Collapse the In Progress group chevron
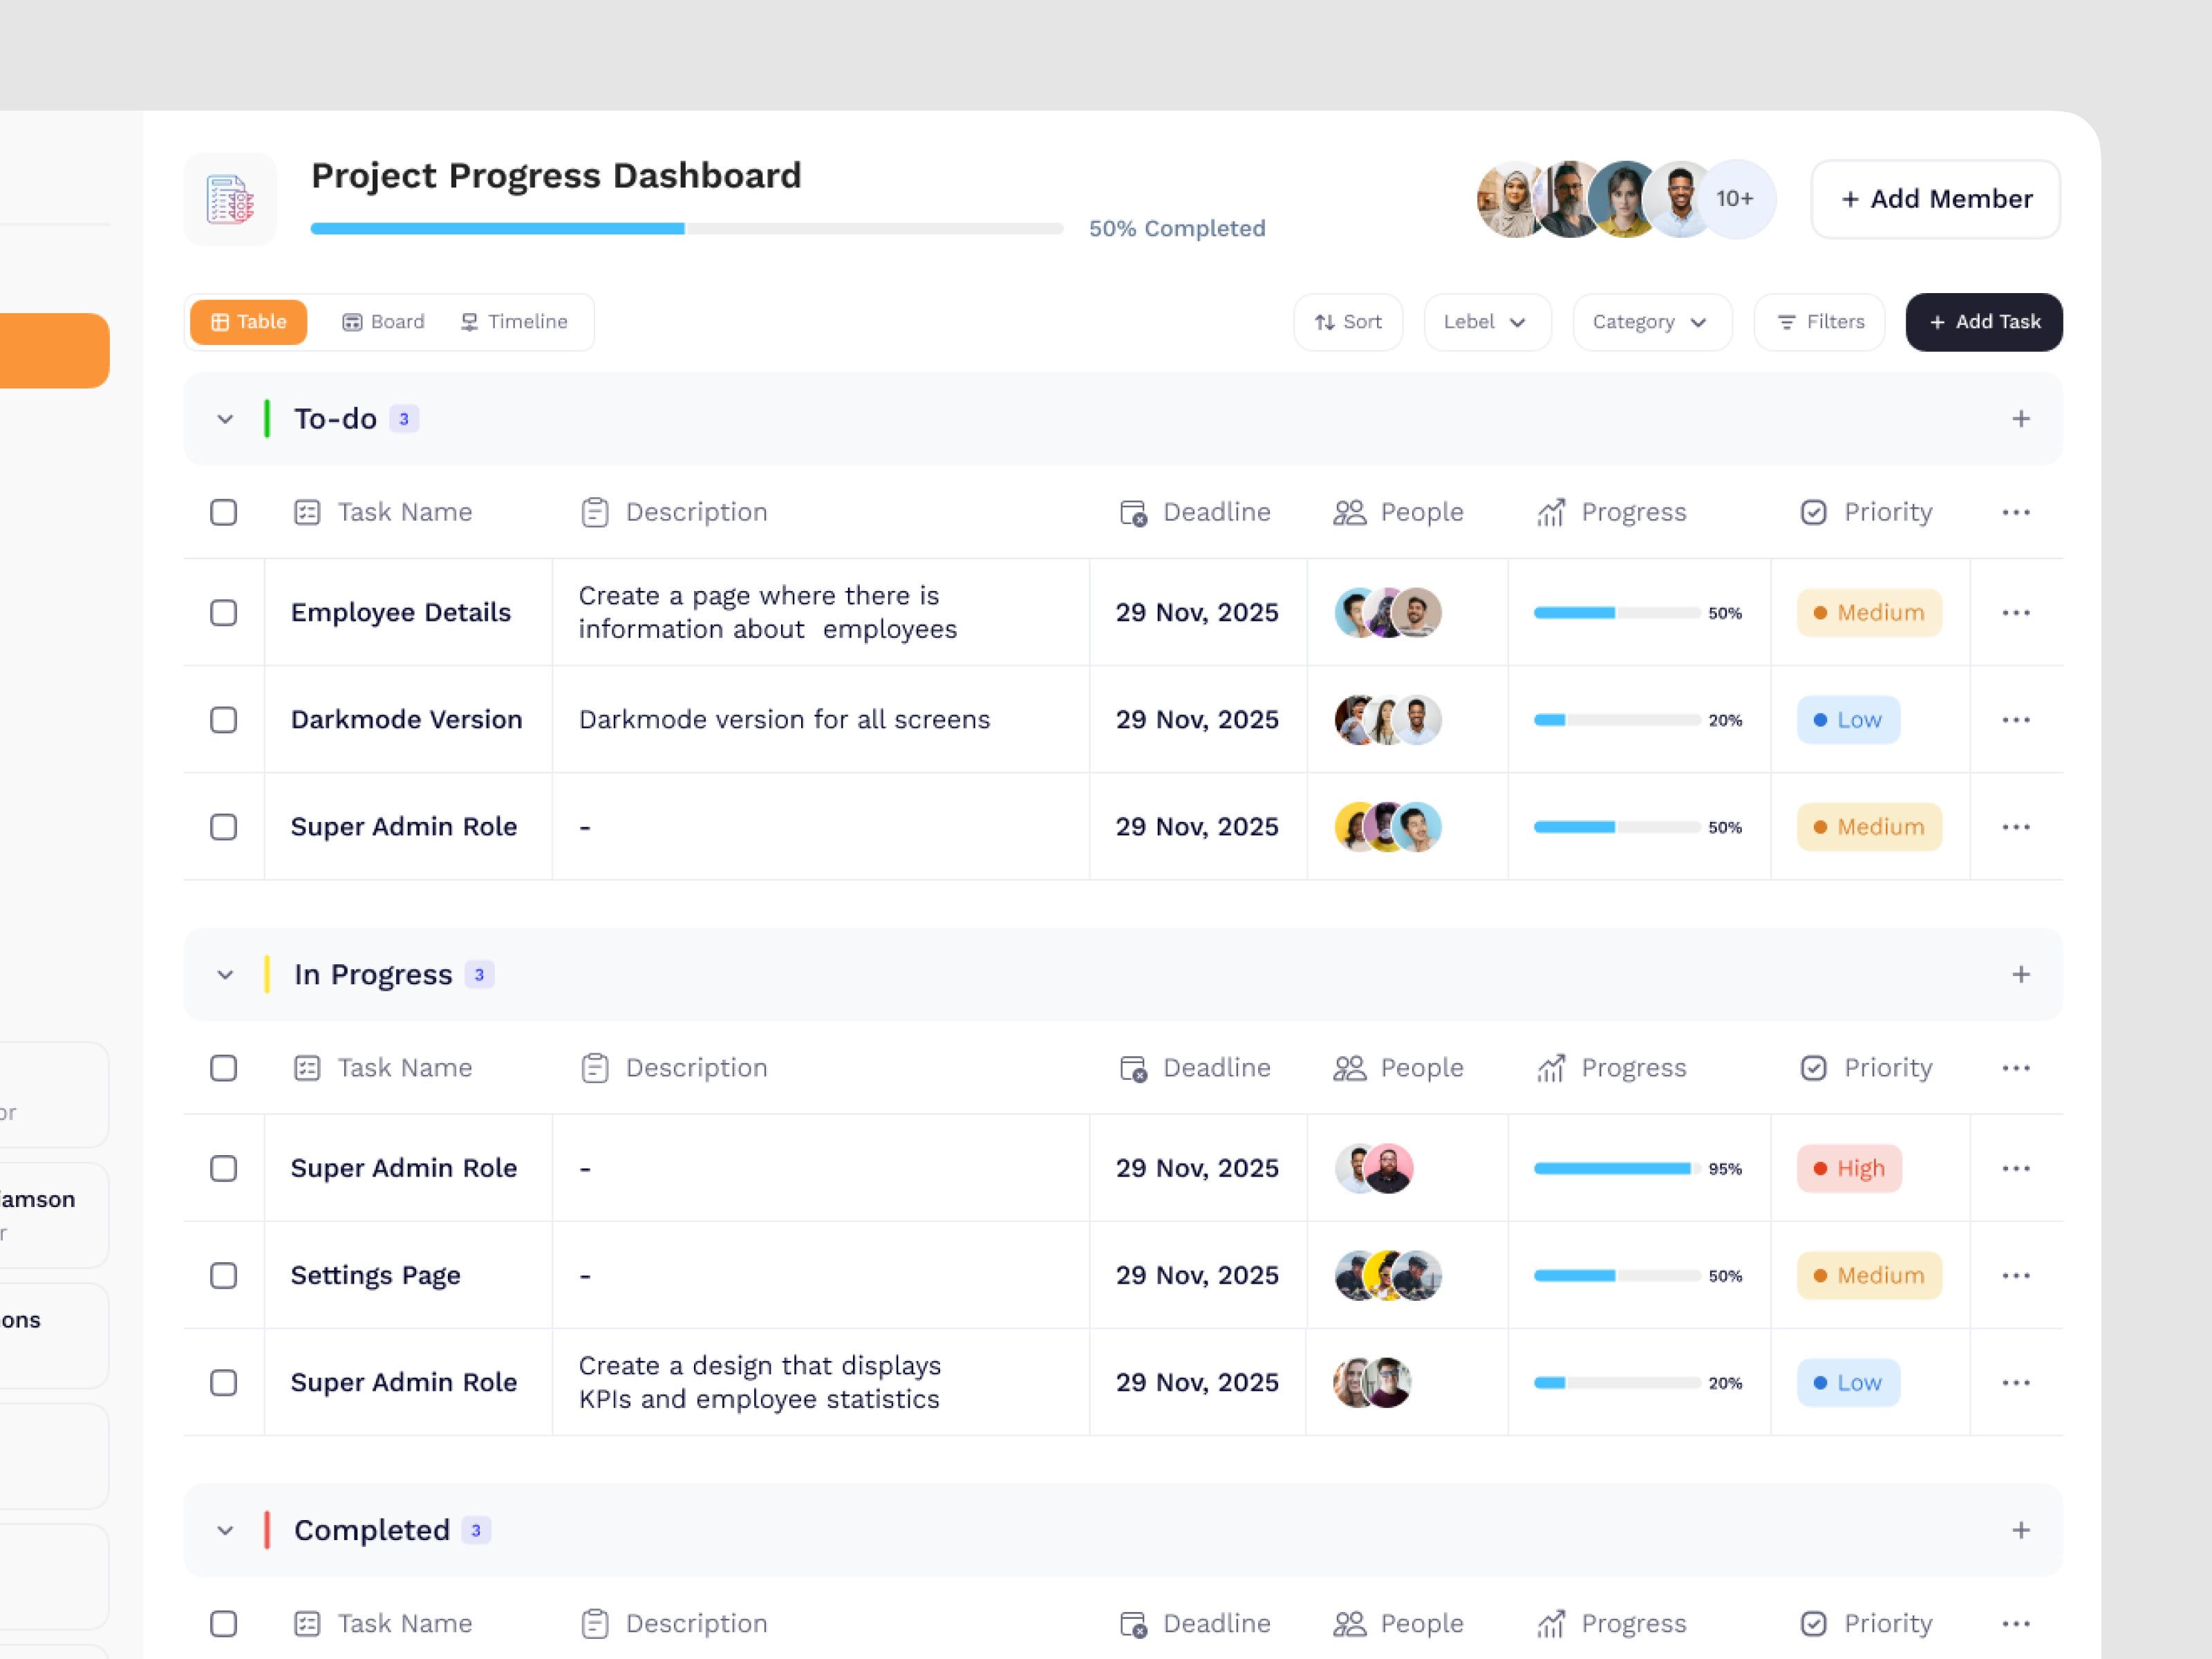Screen dimensions: 2212x1659 click(x=225, y=976)
